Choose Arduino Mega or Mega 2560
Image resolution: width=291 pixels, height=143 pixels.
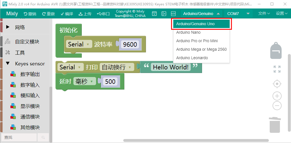point(201,49)
